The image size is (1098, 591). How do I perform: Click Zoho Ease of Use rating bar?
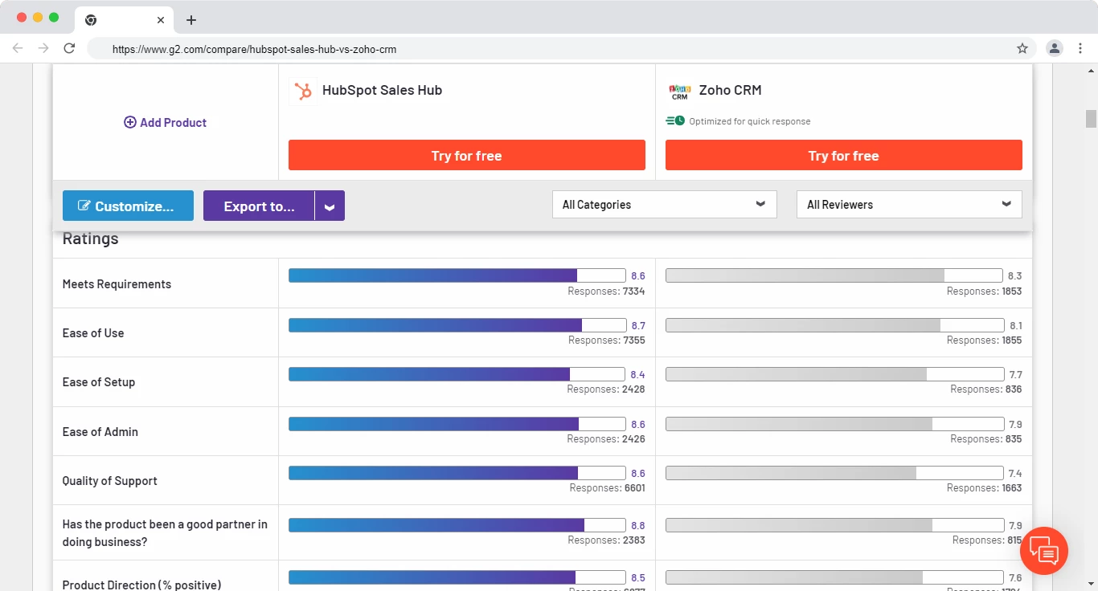point(834,325)
